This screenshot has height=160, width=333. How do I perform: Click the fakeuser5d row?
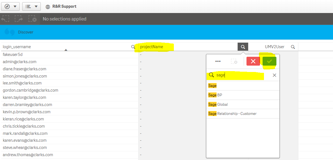click(69, 55)
